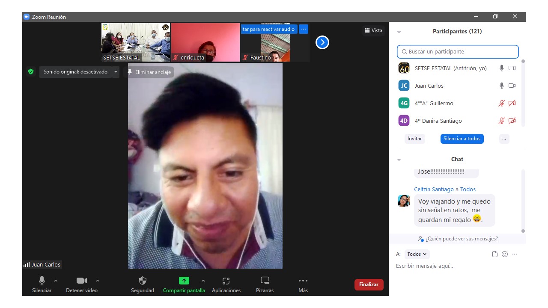Toggle SETSE ESTATAL microphone in participants list
The height and width of the screenshot is (308, 548).
tap(502, 68)
